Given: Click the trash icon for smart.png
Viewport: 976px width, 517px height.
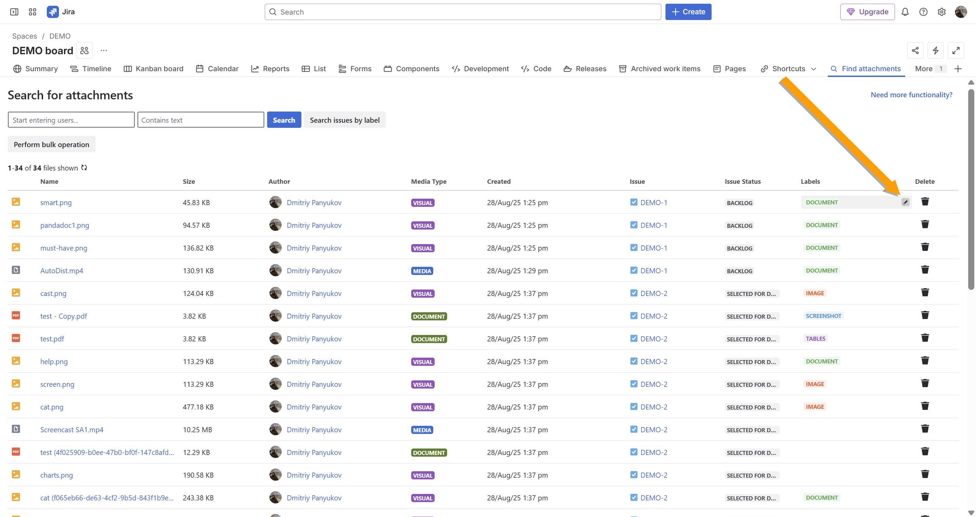Looking at the screenshot, I should pos(925,201).
